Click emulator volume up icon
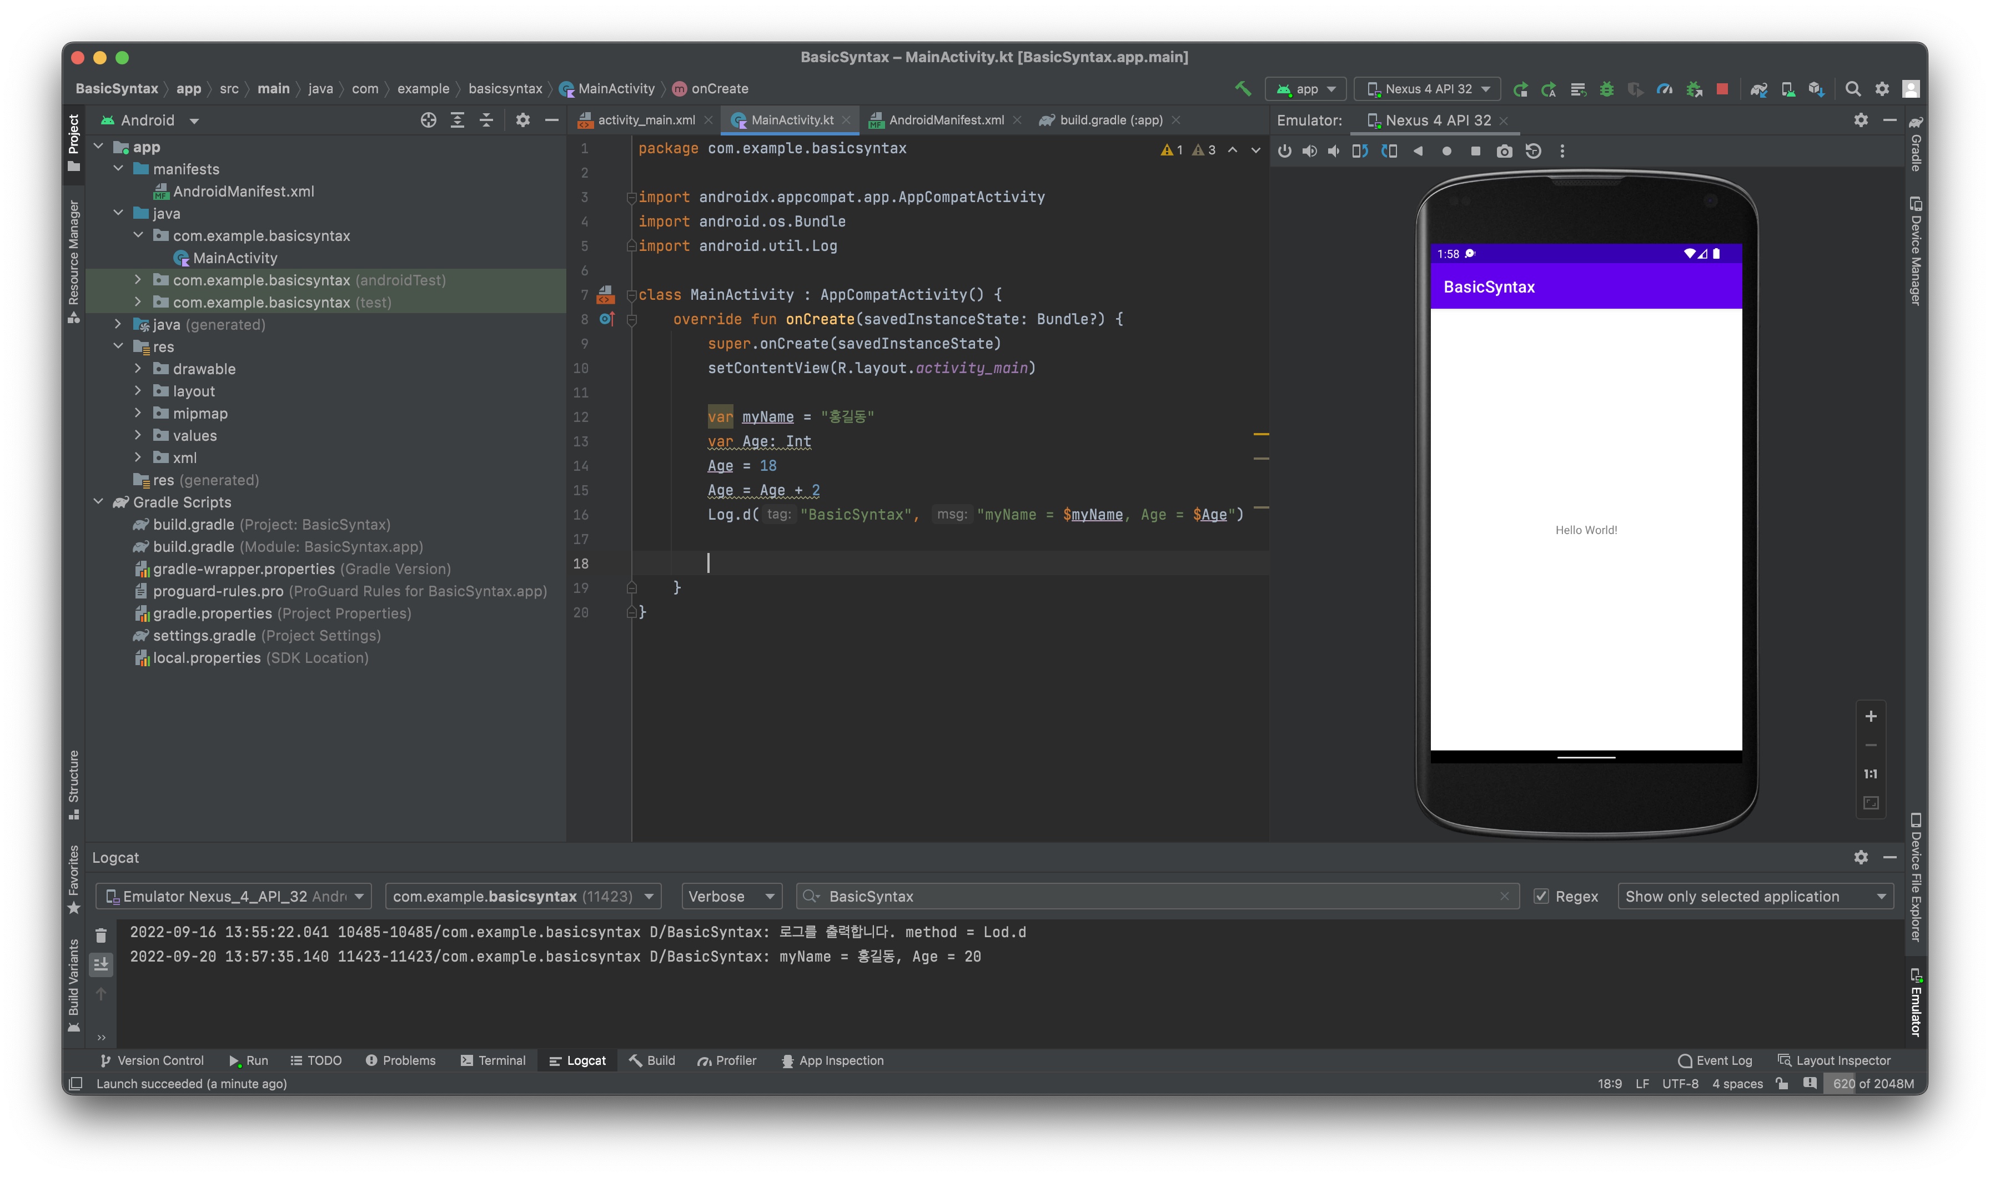The width and height of the screenshot is (1990, 1177). pos(1309,150)
